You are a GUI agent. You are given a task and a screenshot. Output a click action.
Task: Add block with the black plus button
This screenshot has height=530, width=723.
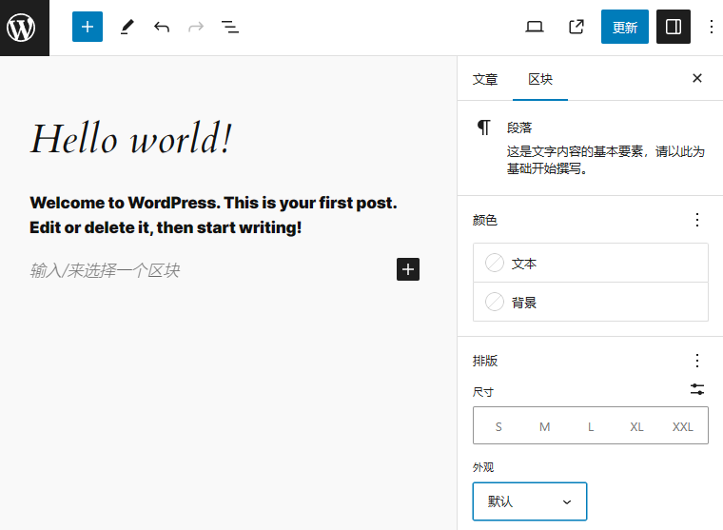(407, 269)
